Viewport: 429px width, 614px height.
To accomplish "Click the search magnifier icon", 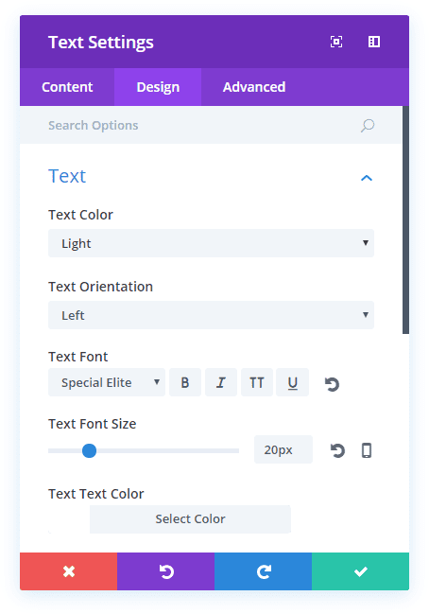I will coord(368,126).
